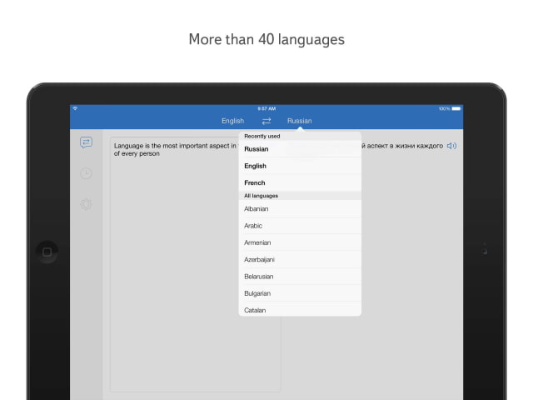This screenshot has width=533, height=400.
Task: Play translation audio with speaker icon
Action: pos(451,146)
